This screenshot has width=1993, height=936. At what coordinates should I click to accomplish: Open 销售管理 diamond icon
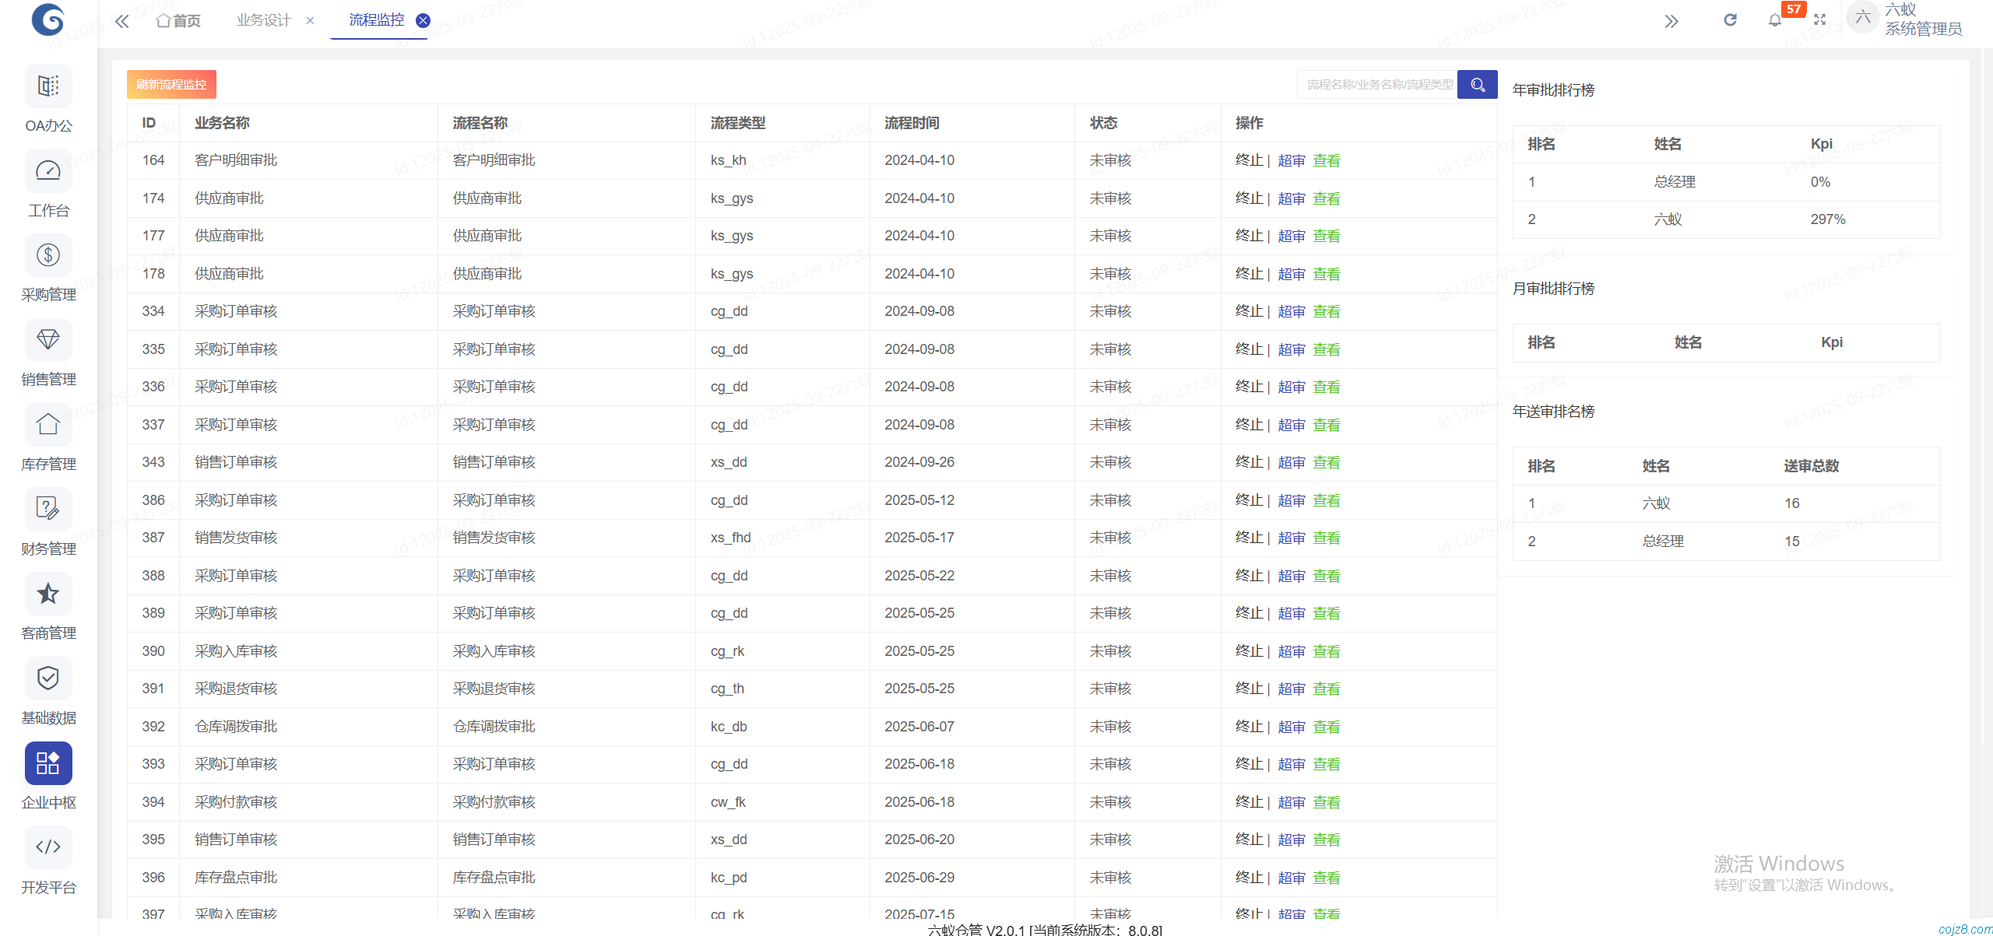point(48,340)
